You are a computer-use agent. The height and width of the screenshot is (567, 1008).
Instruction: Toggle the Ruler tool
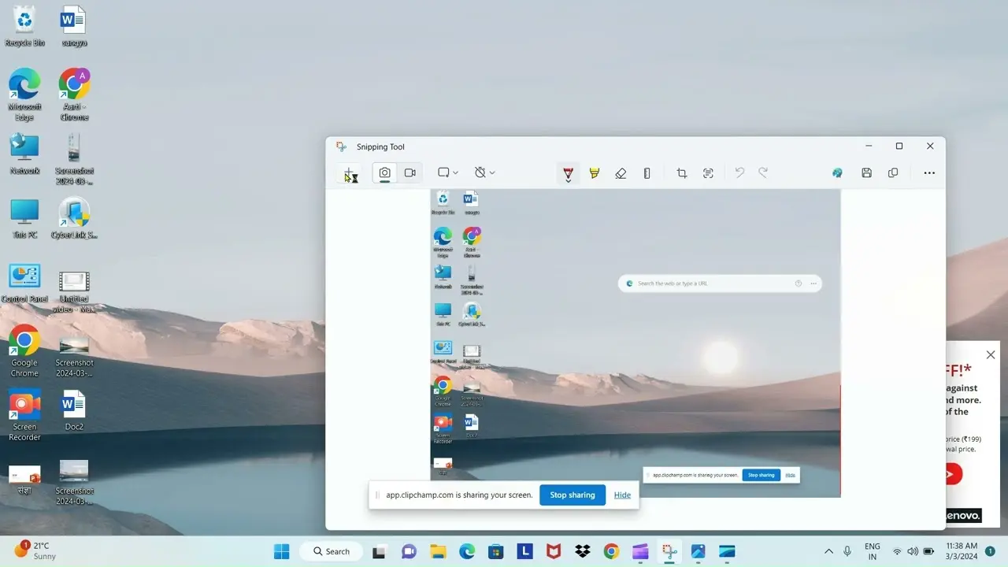click(x=647, y=173)
